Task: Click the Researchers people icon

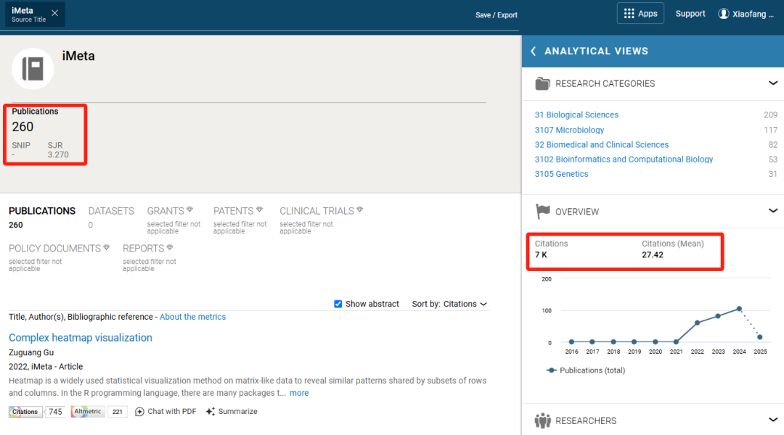Action: pos(542,420)
